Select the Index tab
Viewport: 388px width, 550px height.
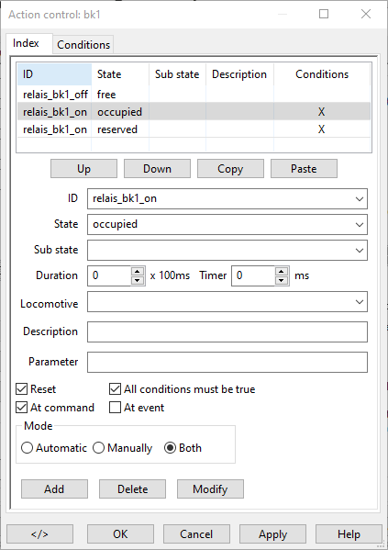[x=26, y=43]
